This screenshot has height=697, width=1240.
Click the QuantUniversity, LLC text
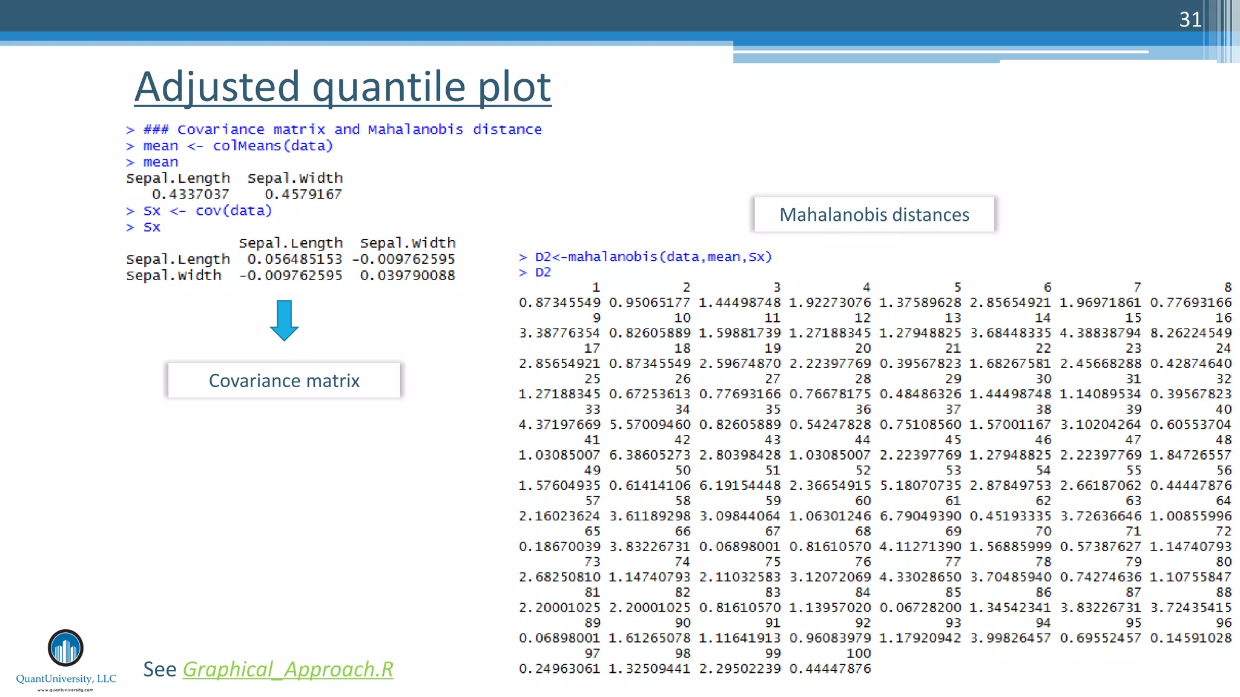tap(66, 678)
